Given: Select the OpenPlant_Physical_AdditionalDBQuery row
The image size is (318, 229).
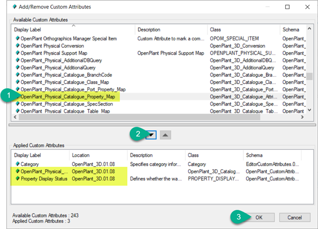Looking at the screenshot, I should (160, 60).
